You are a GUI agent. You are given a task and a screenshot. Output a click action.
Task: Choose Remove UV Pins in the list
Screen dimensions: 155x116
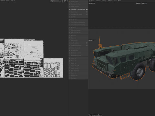(x=78, y=4)
